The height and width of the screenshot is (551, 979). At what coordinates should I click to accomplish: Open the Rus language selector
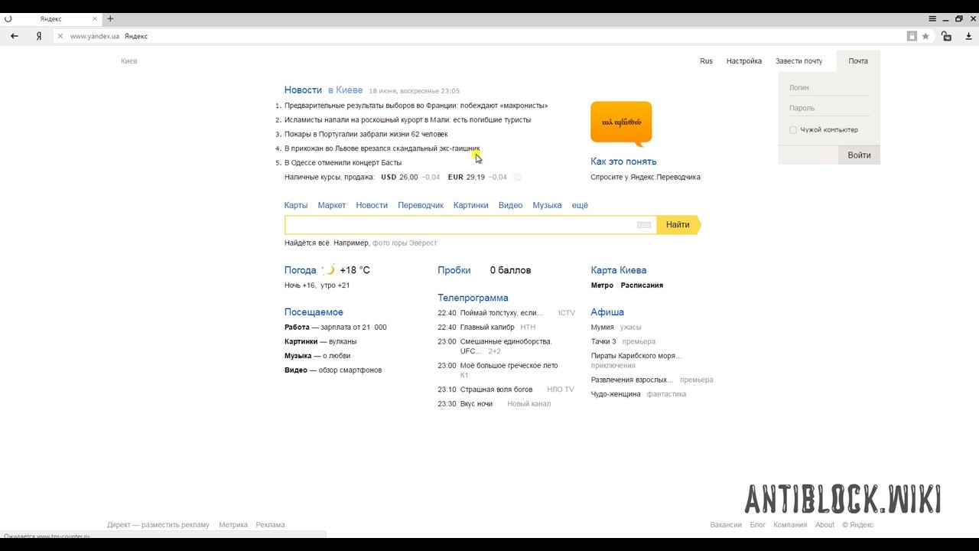click(x=706, y=61)
